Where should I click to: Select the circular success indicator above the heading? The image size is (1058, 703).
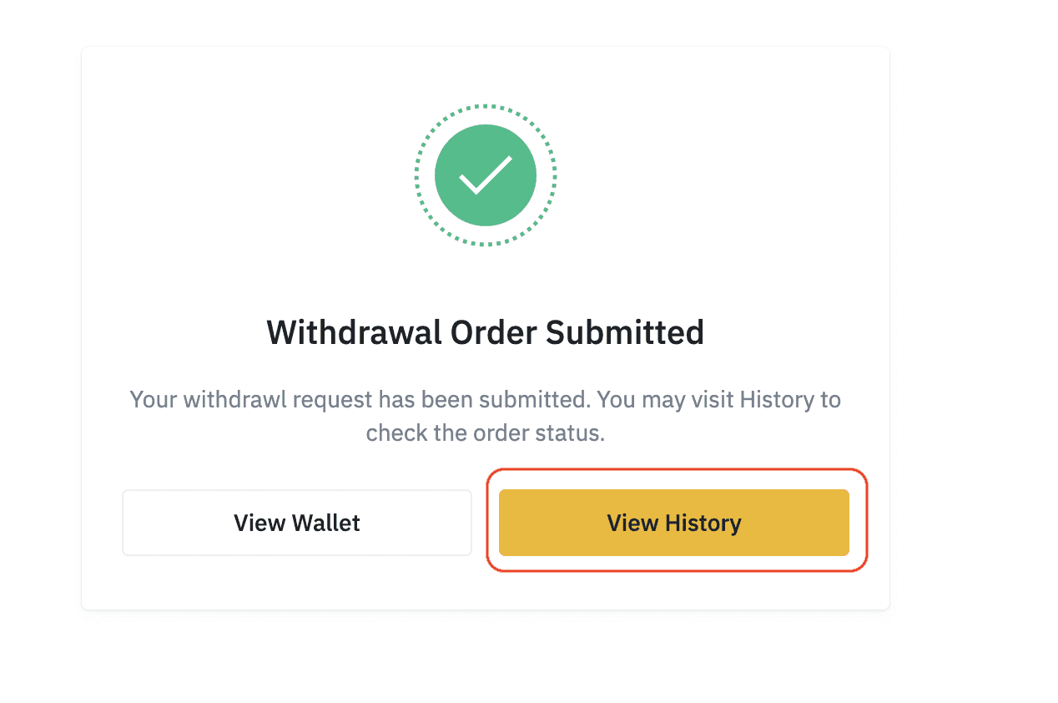(x=485, y=174)
